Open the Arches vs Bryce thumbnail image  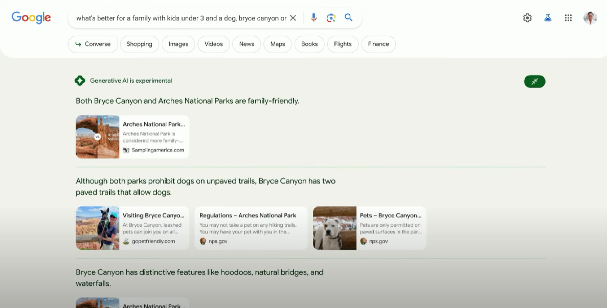(98, 137)
